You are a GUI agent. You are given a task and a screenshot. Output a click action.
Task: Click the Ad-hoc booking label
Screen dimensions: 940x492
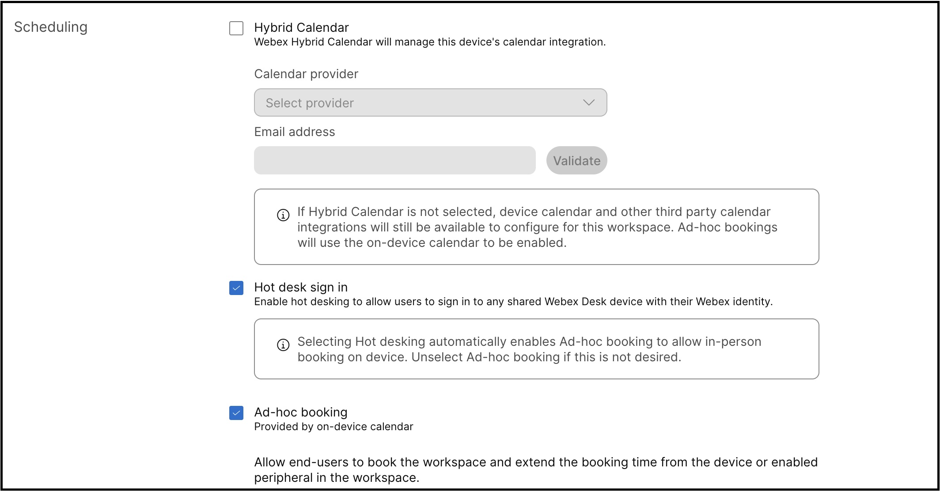(x=301, y=412)
